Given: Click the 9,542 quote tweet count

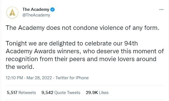Looking at the screenshot, I should point(47,93).
